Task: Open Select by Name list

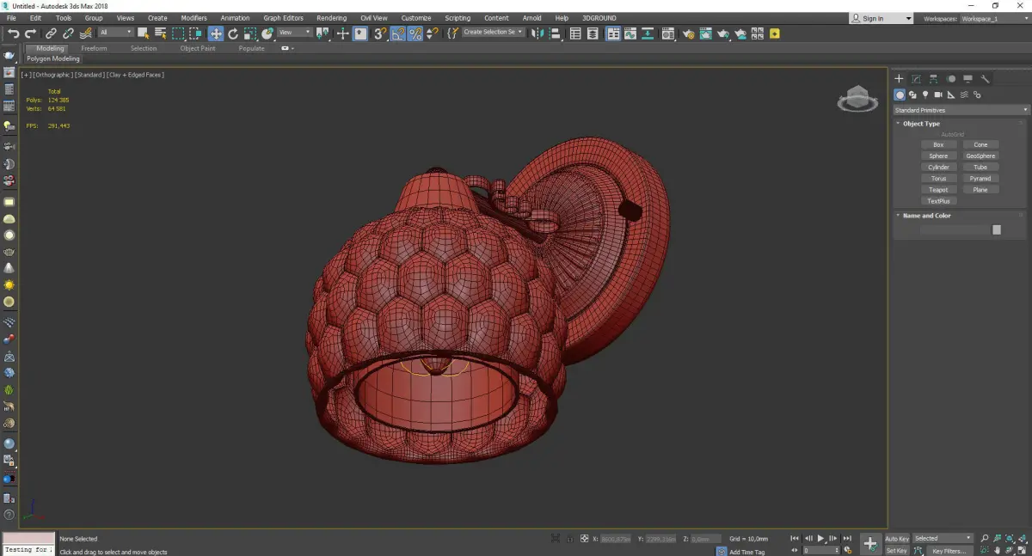Action: pyautogui.click(x=160, y=34)
